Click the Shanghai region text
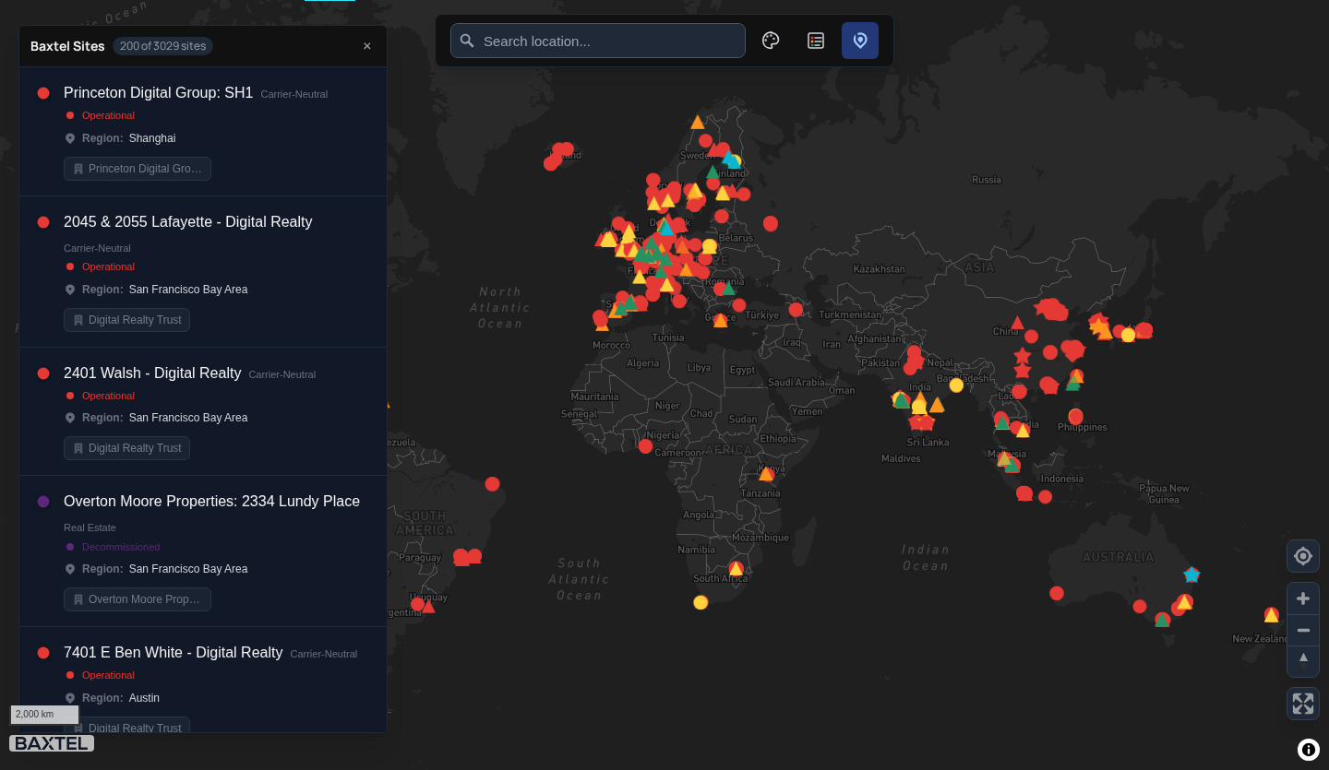Screen dimensions: 1329x770 point(152,138)
